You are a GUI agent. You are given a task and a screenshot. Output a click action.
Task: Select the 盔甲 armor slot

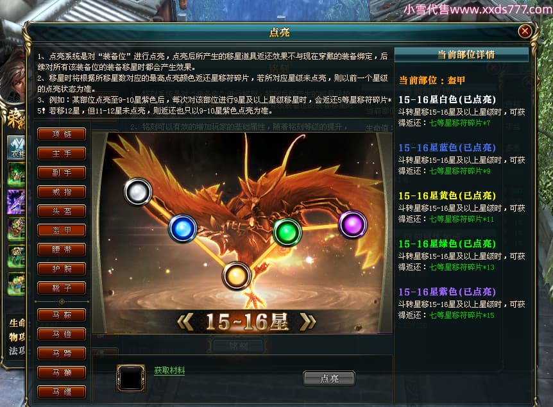(62, 231)
